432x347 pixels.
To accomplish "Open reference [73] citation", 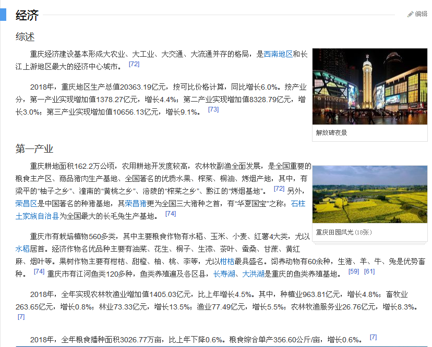I will coord(213,109).
